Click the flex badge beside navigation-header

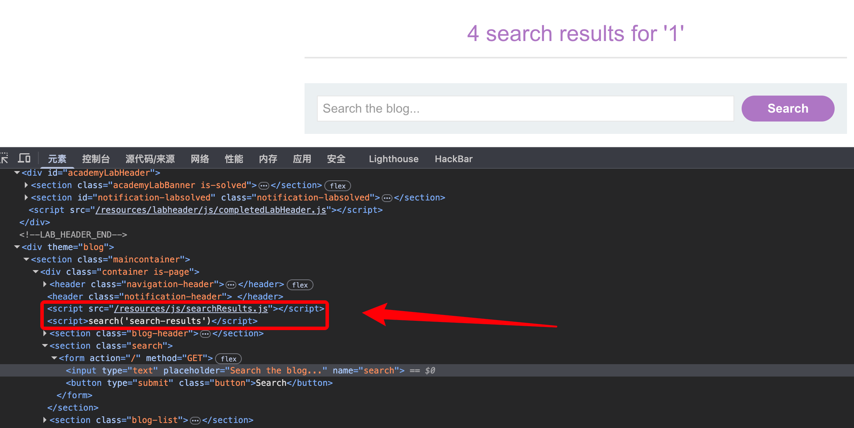coord(300,285)
